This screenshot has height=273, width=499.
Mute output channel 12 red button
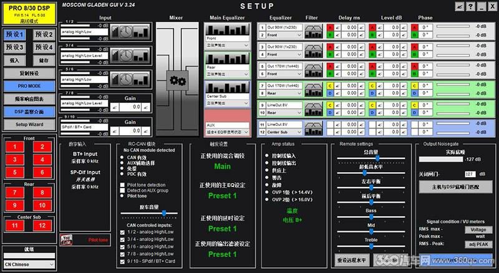coord(42,226)
